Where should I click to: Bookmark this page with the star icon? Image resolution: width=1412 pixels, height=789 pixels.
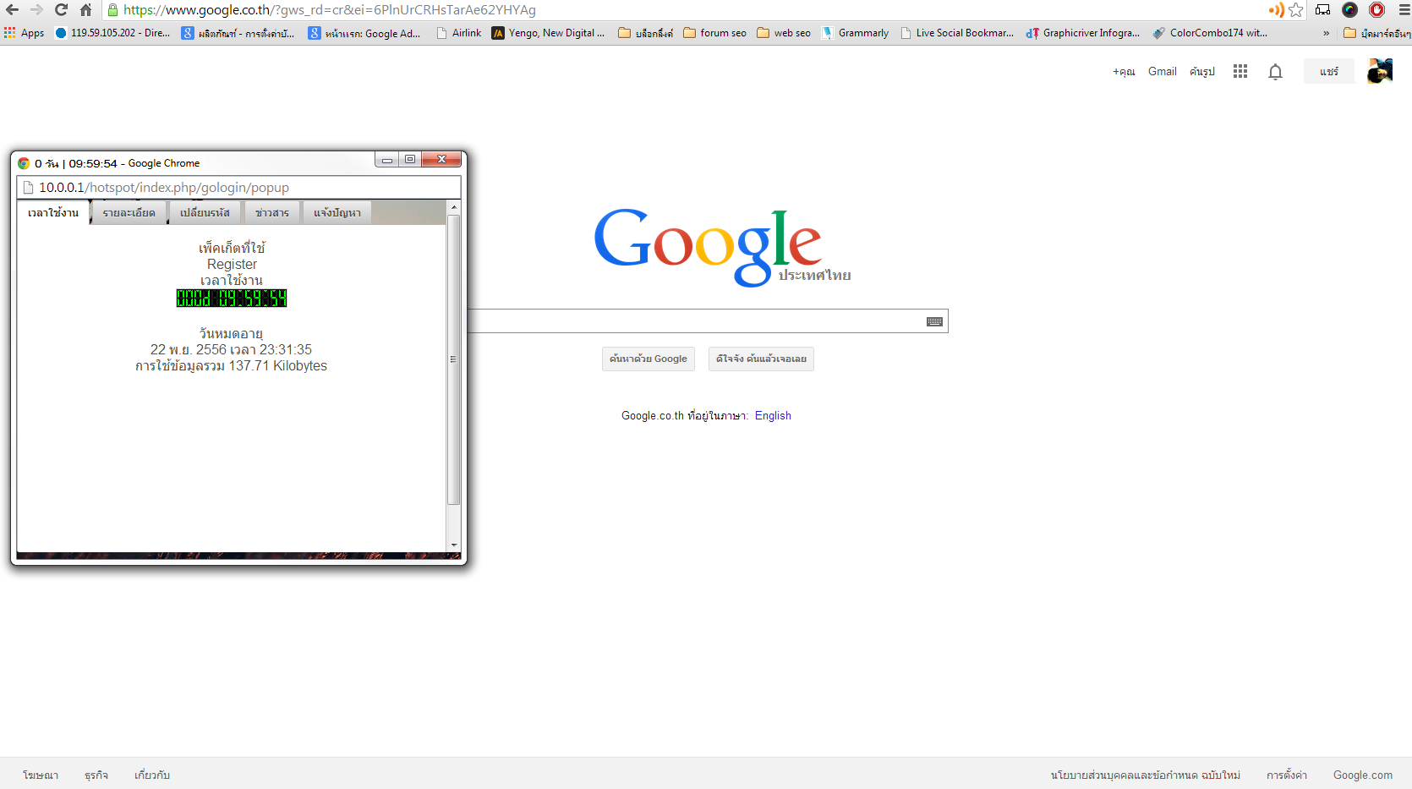pyautogui.click(x=1295, y=10)
